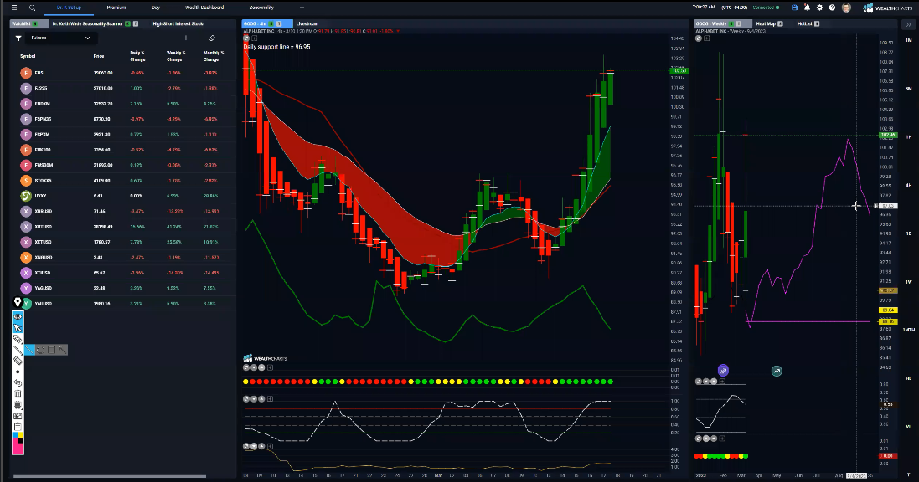Click the purple indicator icon on weekly chart

click(723, 370)
